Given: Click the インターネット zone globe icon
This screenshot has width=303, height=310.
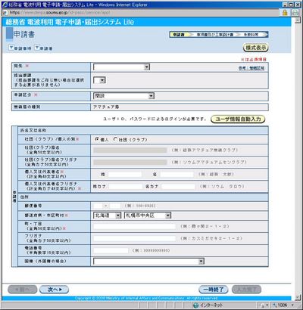Looking at the screenshot, I should pos(195,305).
